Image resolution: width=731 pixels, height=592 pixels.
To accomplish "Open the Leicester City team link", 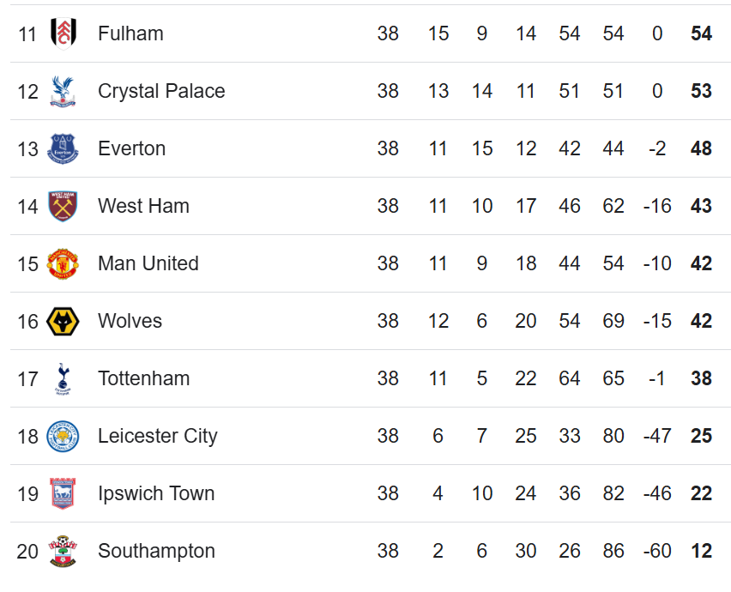I will [x=158, y=437].
